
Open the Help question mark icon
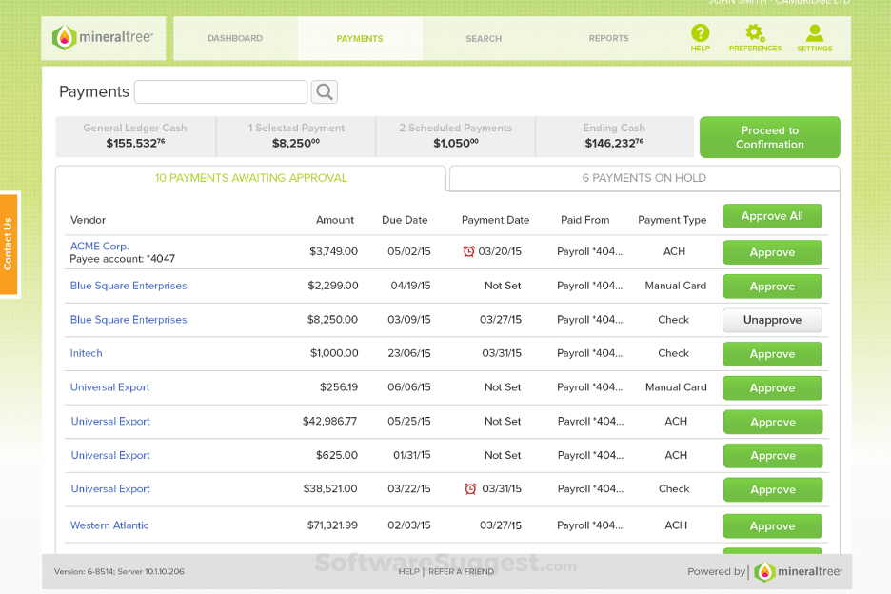(x=700, y=37)
